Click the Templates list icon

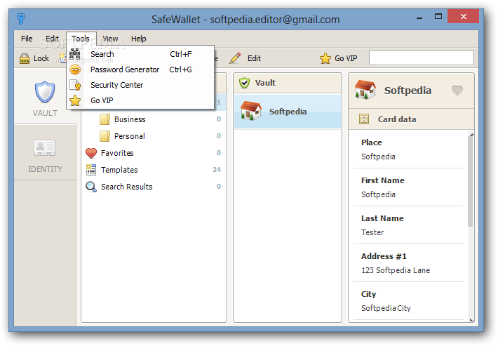91,170
